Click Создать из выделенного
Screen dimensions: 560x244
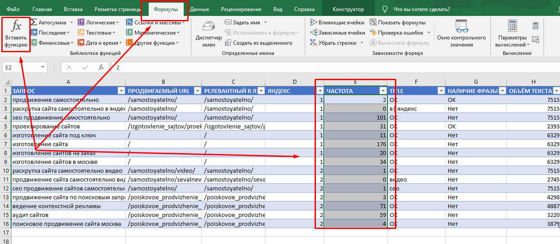259,43
